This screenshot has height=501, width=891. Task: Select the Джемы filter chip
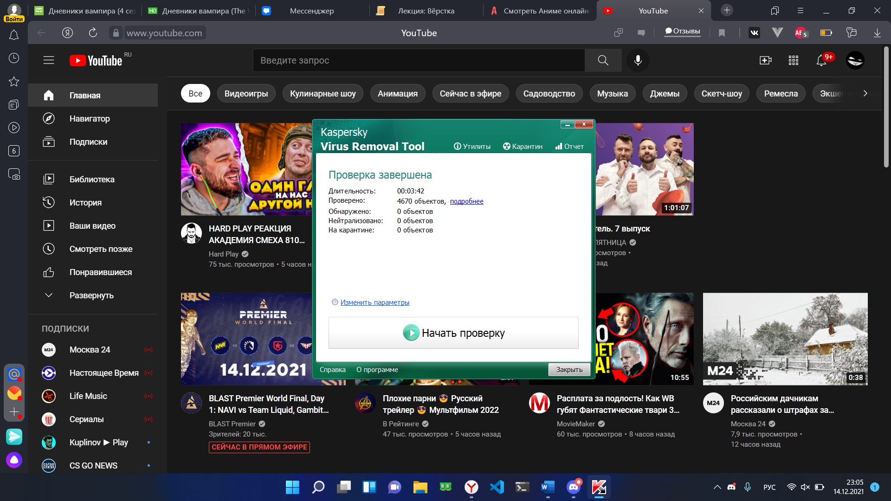[x=665, y=94]
